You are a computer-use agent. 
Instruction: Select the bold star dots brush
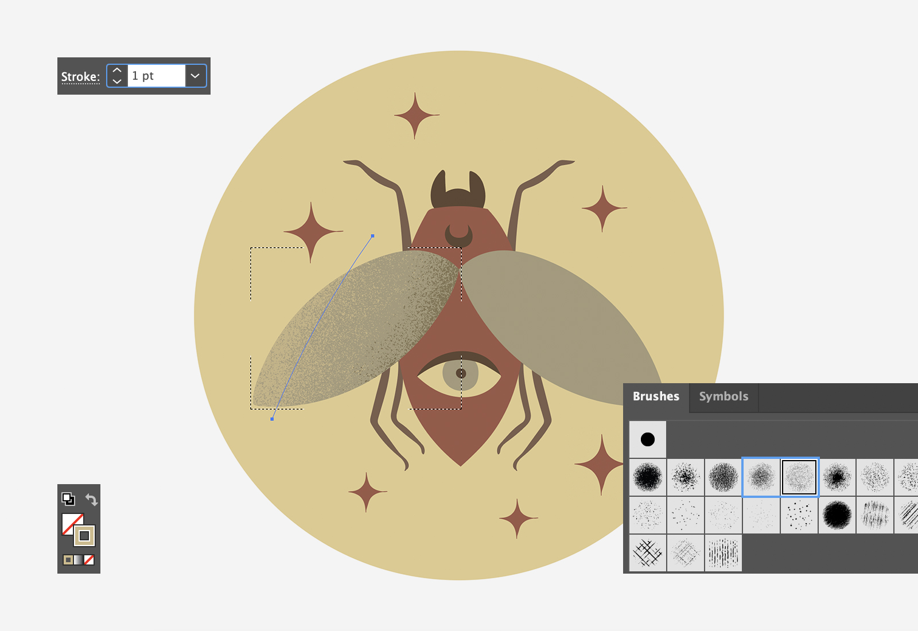(x=799, y=515)
